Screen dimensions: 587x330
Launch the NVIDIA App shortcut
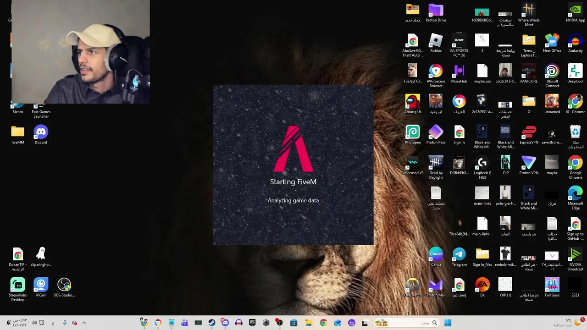coord(575,13)
